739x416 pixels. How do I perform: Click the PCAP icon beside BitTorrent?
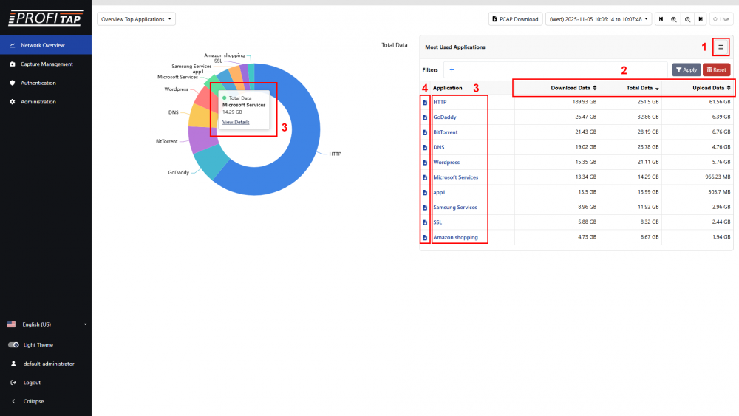pyautogui.click(x=424, y=132)
